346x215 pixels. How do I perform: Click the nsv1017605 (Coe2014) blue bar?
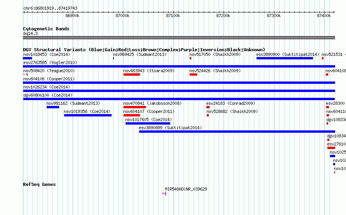pyautogui.click(x=148, y=123)
